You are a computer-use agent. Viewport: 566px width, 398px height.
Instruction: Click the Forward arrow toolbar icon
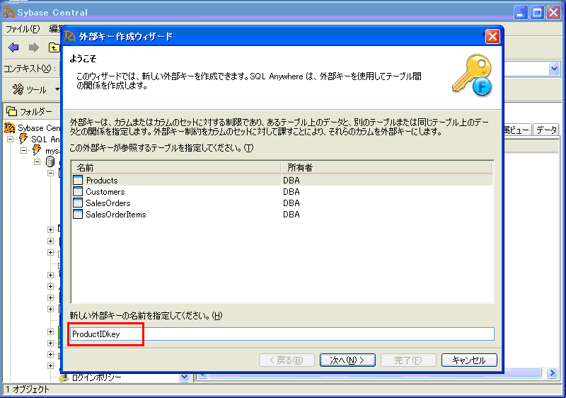(33, 47)
